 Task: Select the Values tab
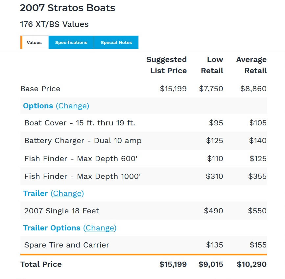[35, 42]
